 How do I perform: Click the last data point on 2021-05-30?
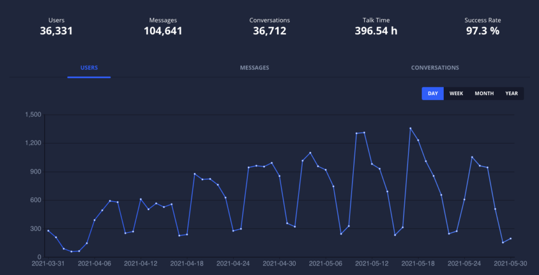click(x=511, y=239)
